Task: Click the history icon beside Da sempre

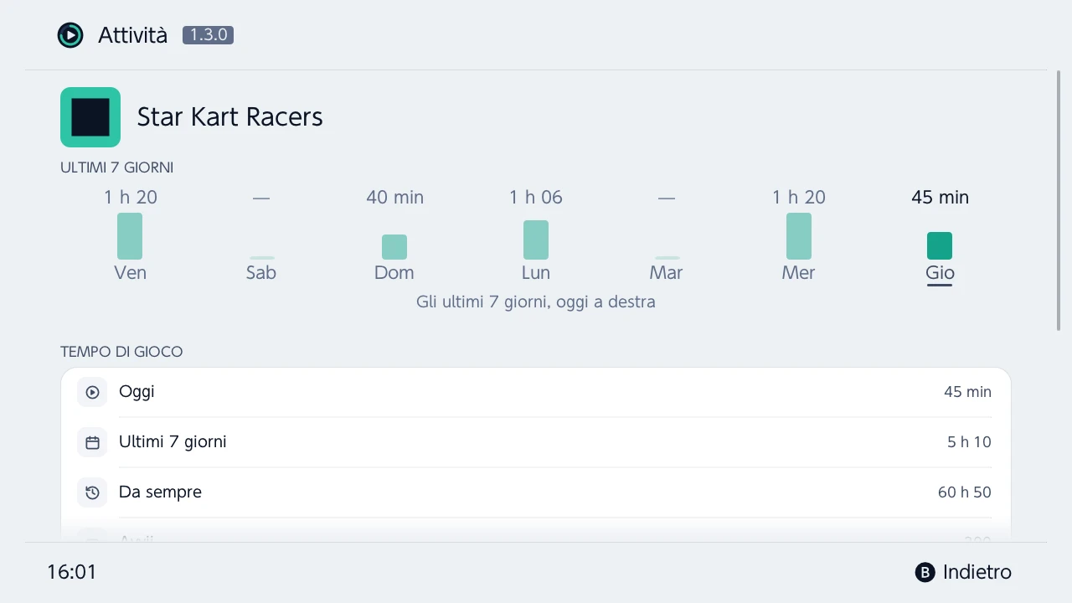Action: click(92, 492)
